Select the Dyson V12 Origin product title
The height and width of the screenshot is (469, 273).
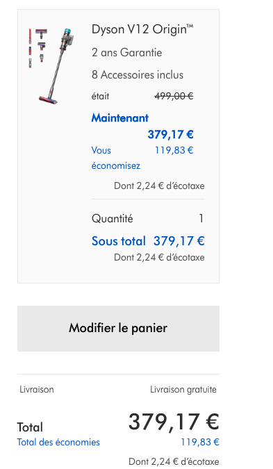[142, 30]
